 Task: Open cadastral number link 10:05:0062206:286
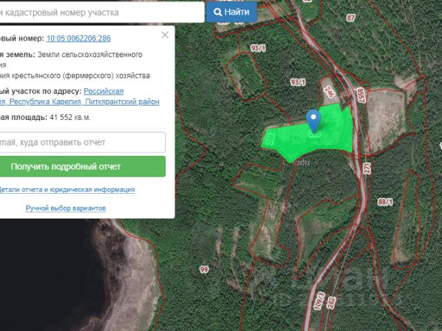point(78,39)
